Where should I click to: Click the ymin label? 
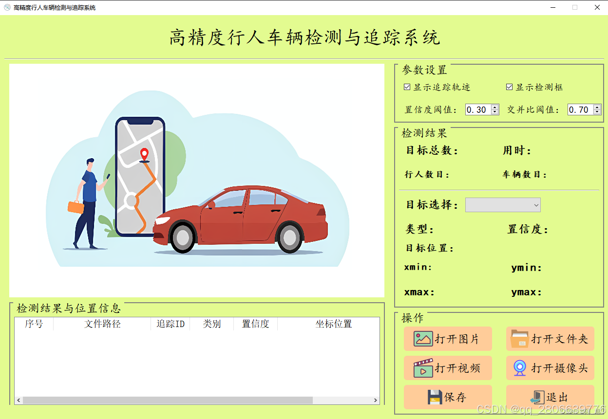[527, 268]
